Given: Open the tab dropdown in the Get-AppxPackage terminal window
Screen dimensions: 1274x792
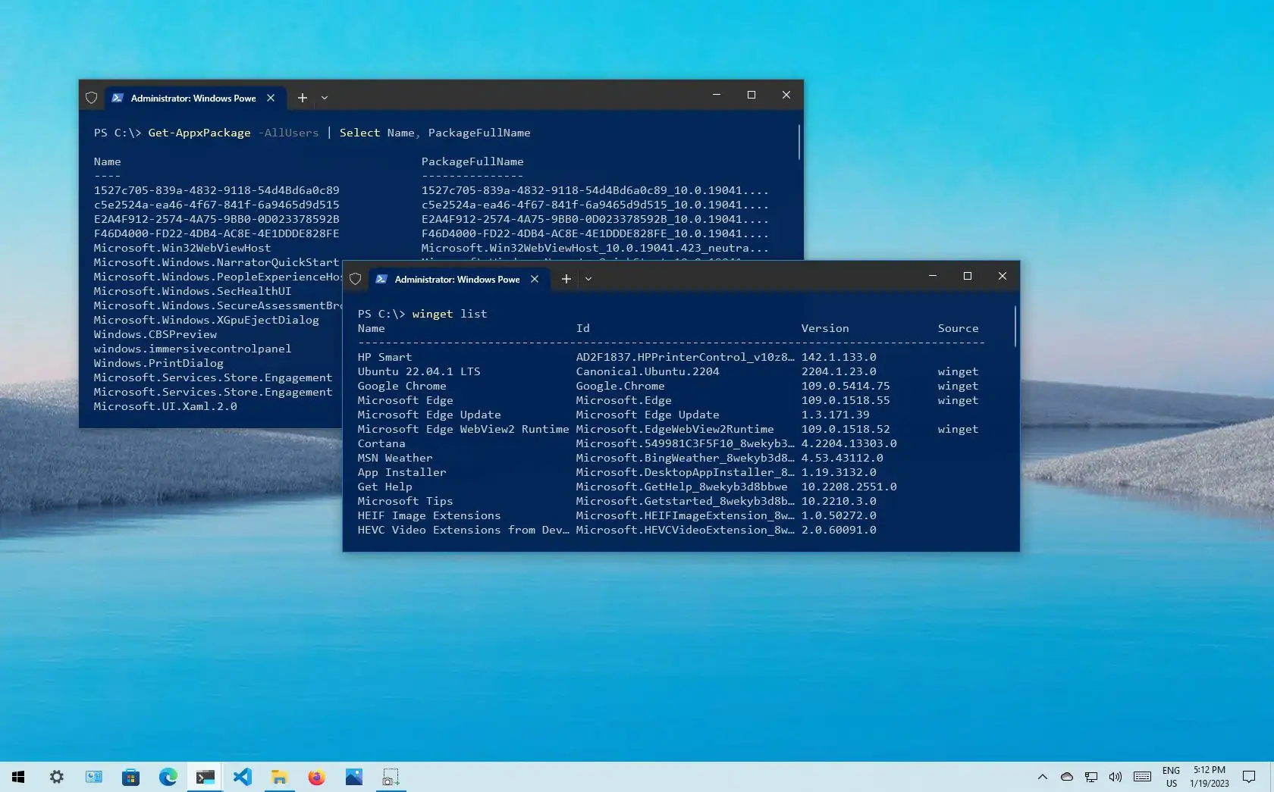Looking at the screenshot, I should point(325,98).
